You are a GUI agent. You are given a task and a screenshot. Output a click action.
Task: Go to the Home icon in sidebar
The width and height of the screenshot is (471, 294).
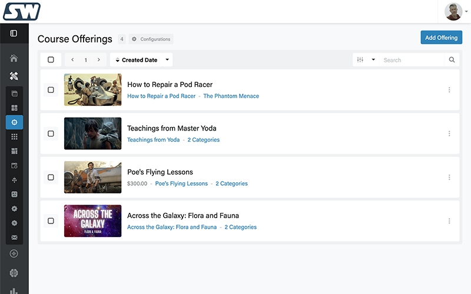[14, 58]
